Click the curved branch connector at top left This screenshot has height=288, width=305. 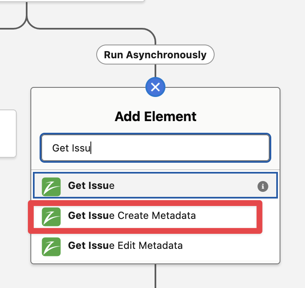[27, 22]
